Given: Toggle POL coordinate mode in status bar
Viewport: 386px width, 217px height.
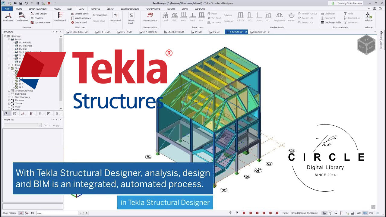Looking at the screenshot, I should 371,213.
